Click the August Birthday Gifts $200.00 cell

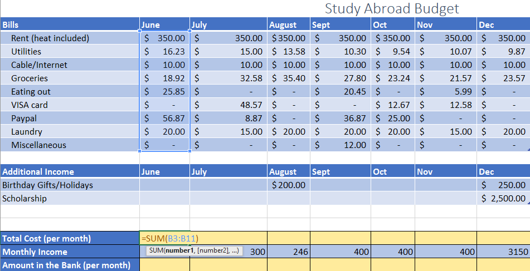[x=288, y=185]
